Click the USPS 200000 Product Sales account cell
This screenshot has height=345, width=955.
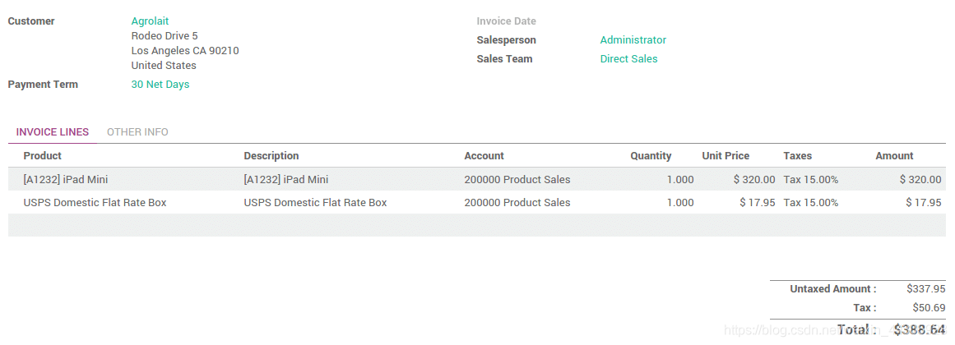[517, 203]
